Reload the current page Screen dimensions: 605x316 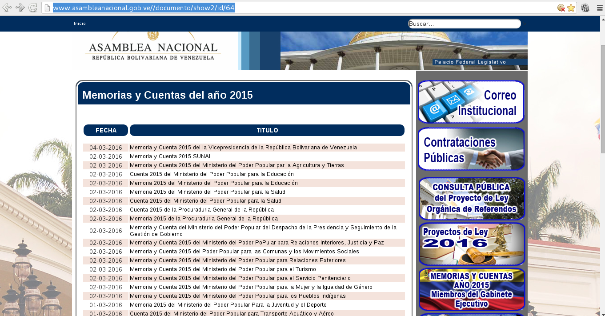tap(33, 8)
